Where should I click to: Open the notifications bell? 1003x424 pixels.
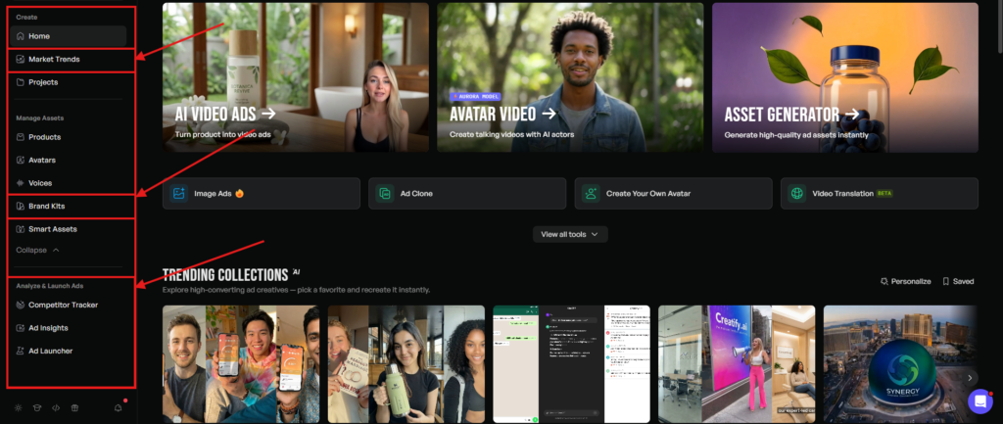tap(119, 407)
